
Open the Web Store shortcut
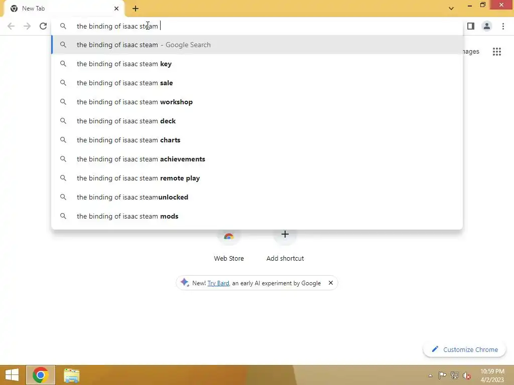pyautogui.click(x=229, y=246)
